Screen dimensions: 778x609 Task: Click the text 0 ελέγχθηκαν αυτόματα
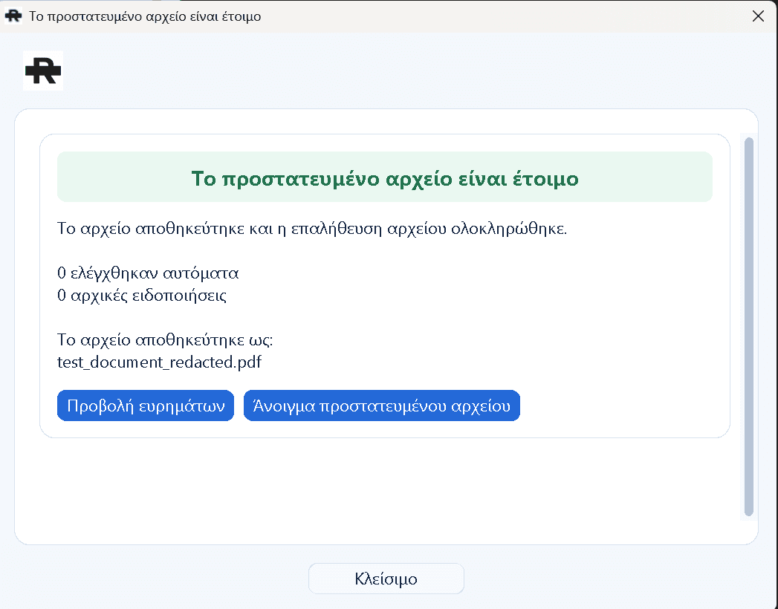point(148,273)
